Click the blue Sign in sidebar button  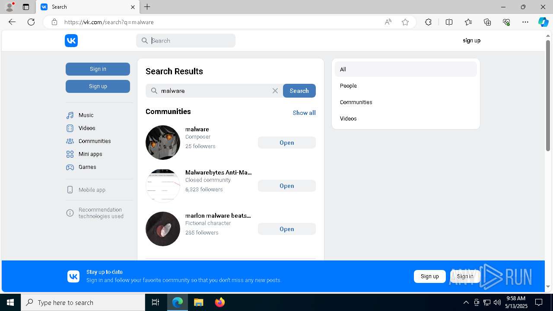click(98, 69)
